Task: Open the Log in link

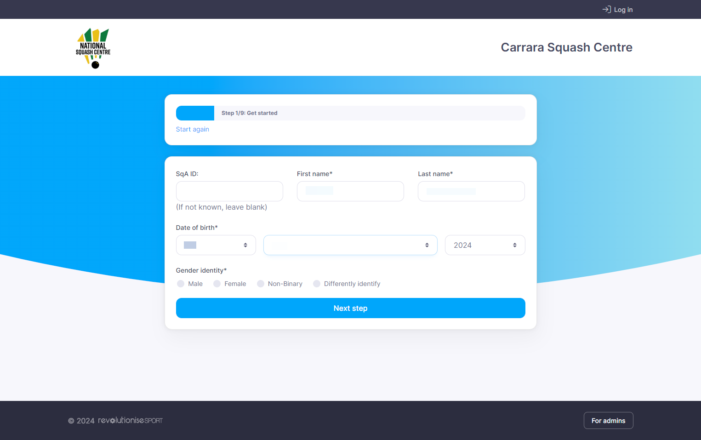Action: [x=617, y=9]
